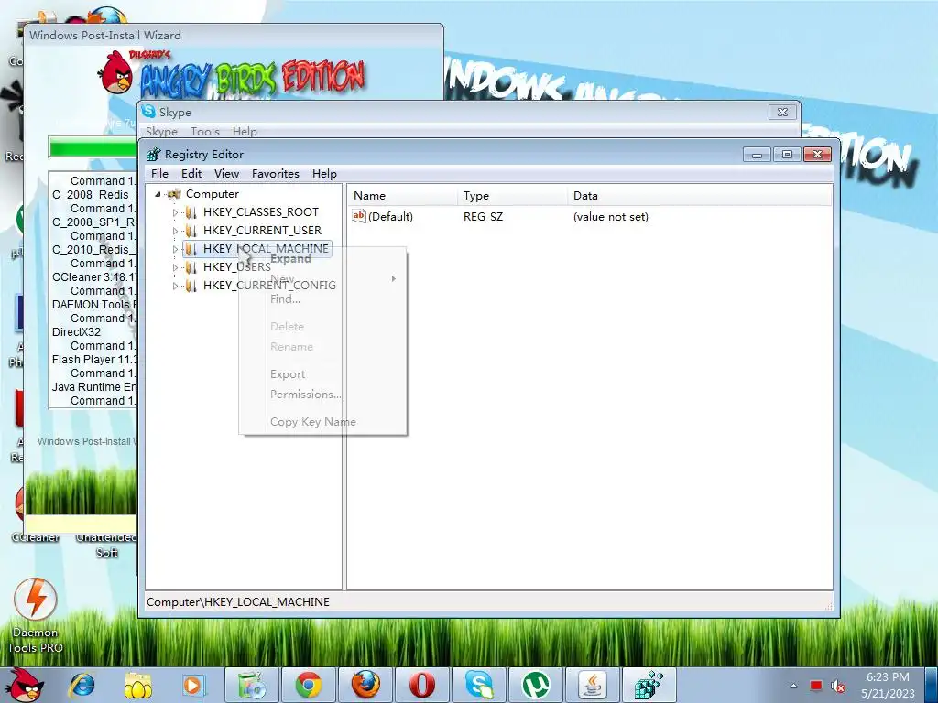Open the folder icon on the taskbar
Image resolution: width=938 pixels, height=703 pixels.
point(138,685)
